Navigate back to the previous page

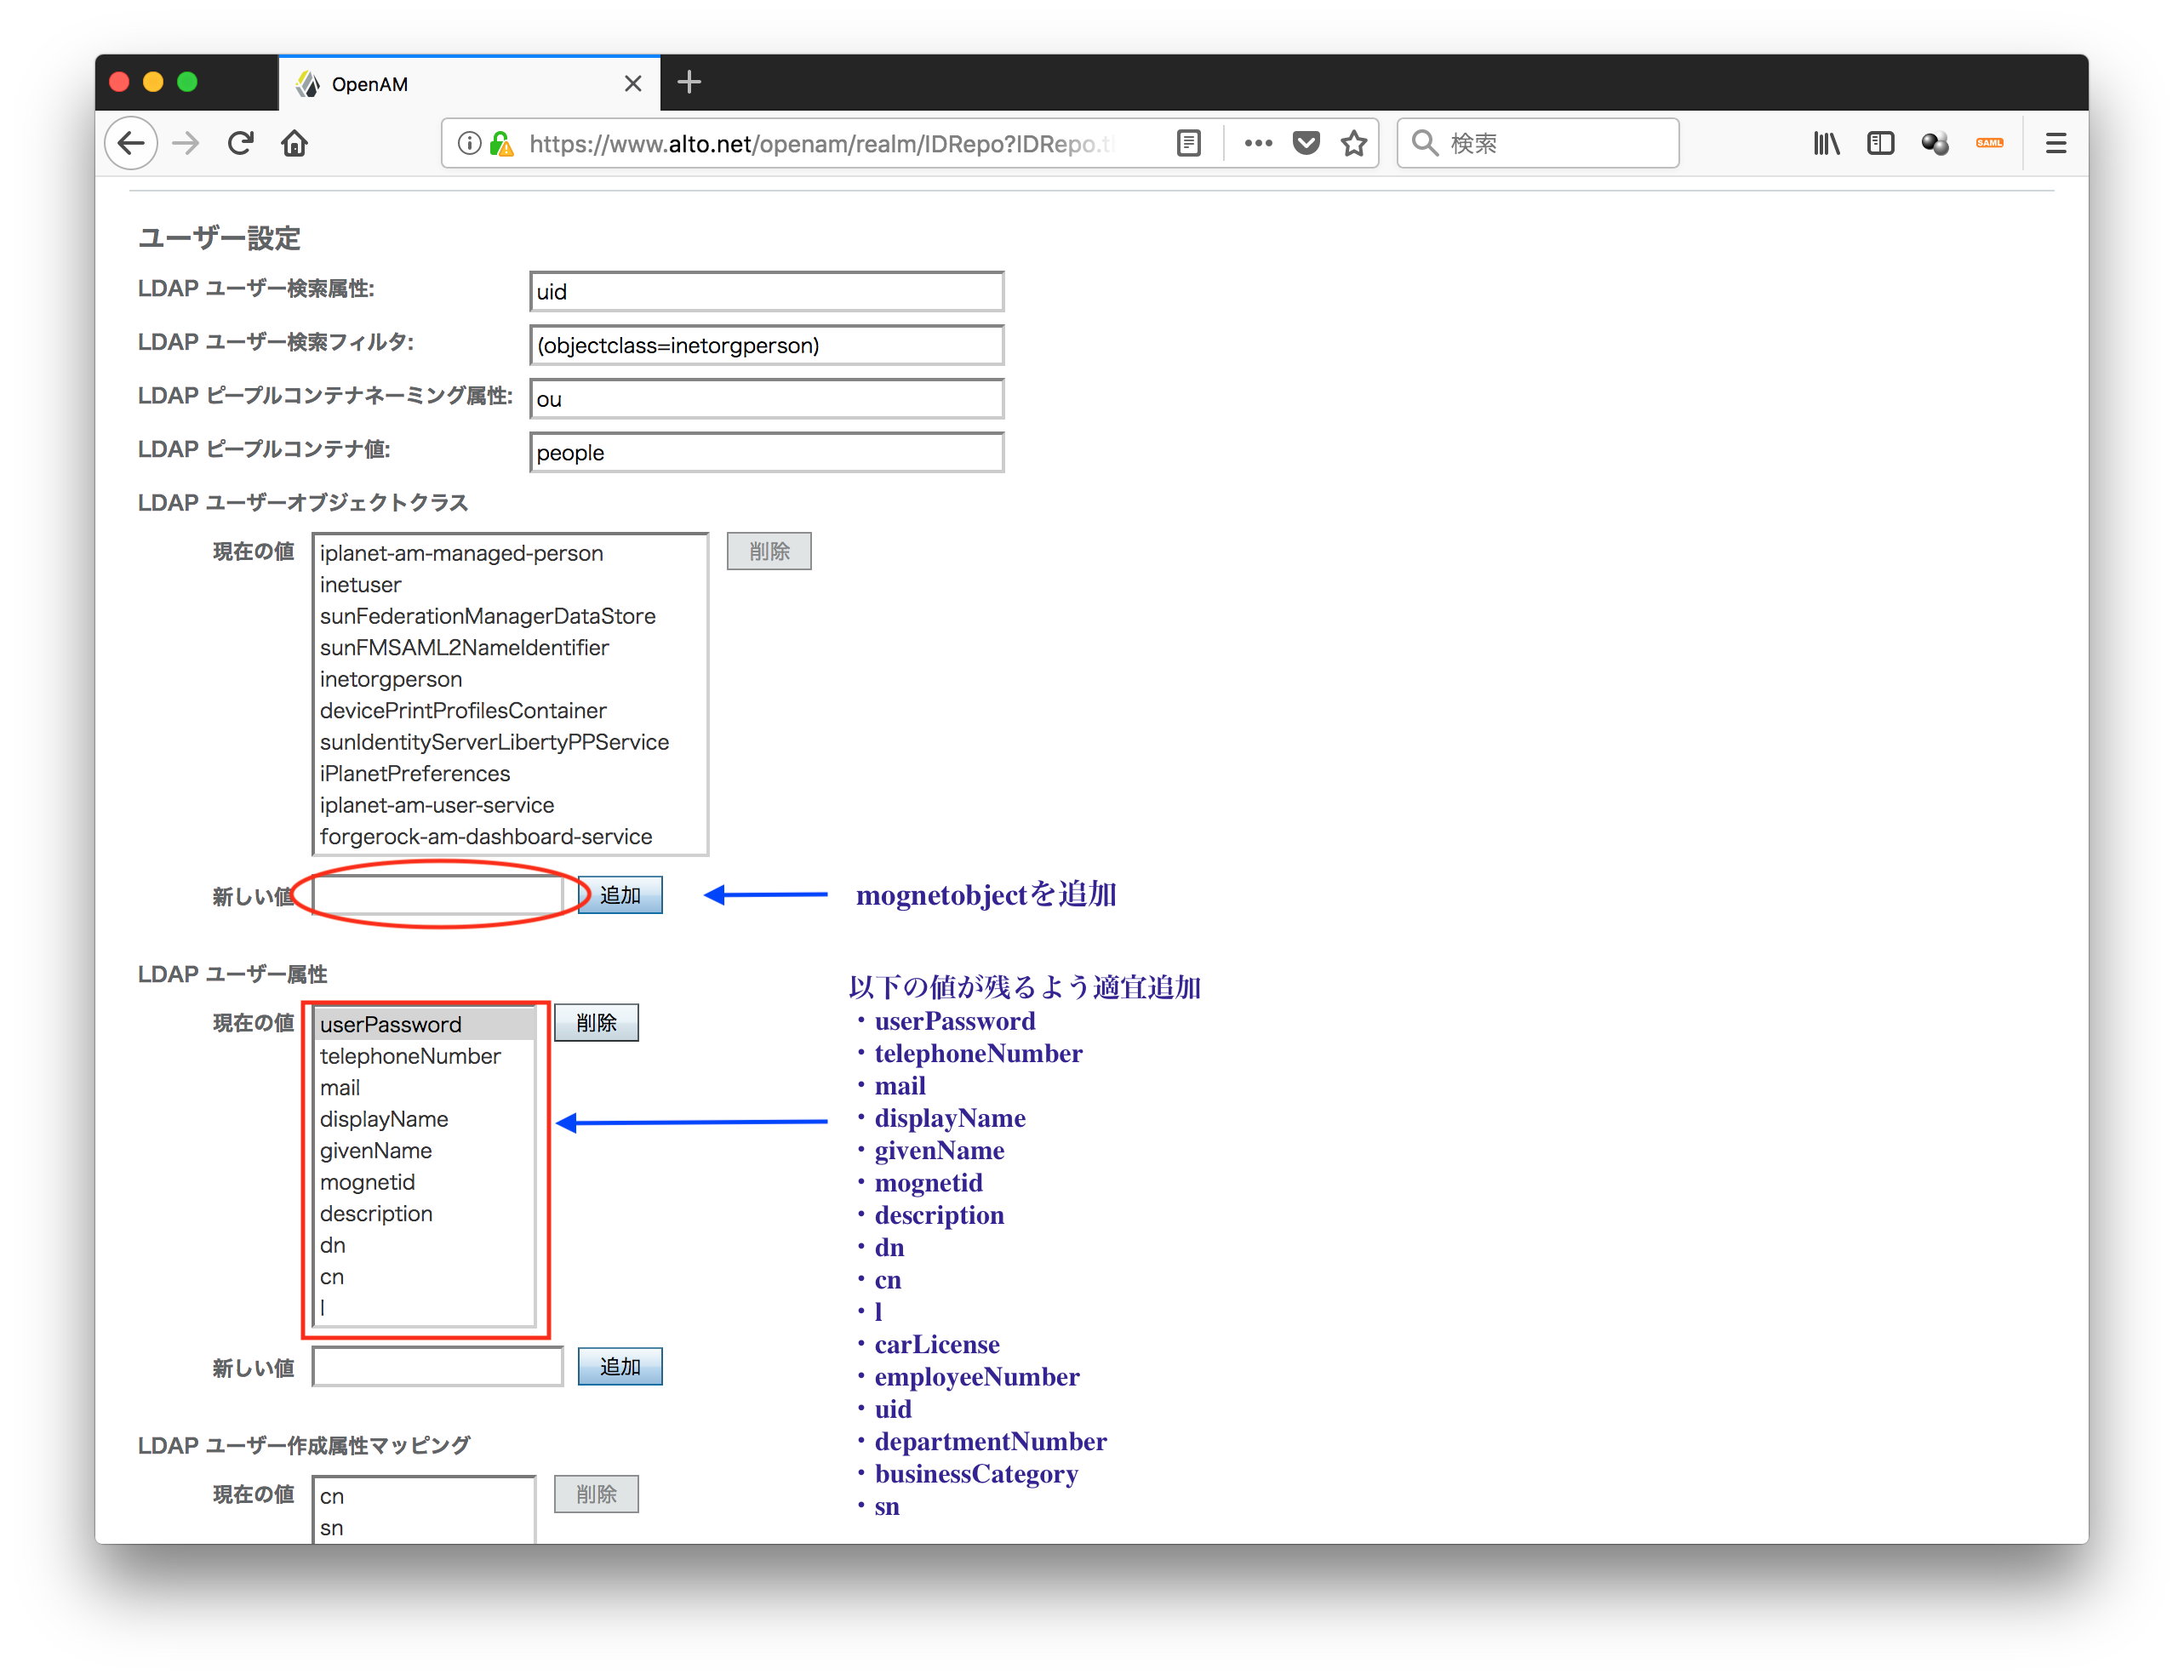click(x=131, y=143)
